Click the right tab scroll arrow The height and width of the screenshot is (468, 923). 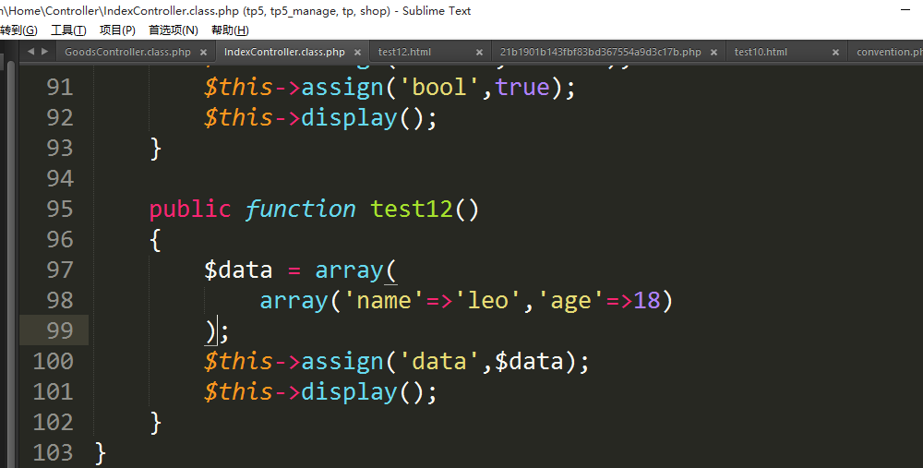click(44, 52)
